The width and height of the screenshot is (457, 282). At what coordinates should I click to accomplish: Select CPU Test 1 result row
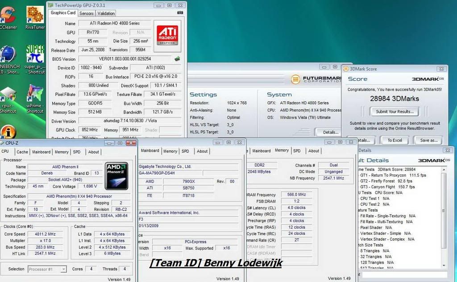coord(374,199)
